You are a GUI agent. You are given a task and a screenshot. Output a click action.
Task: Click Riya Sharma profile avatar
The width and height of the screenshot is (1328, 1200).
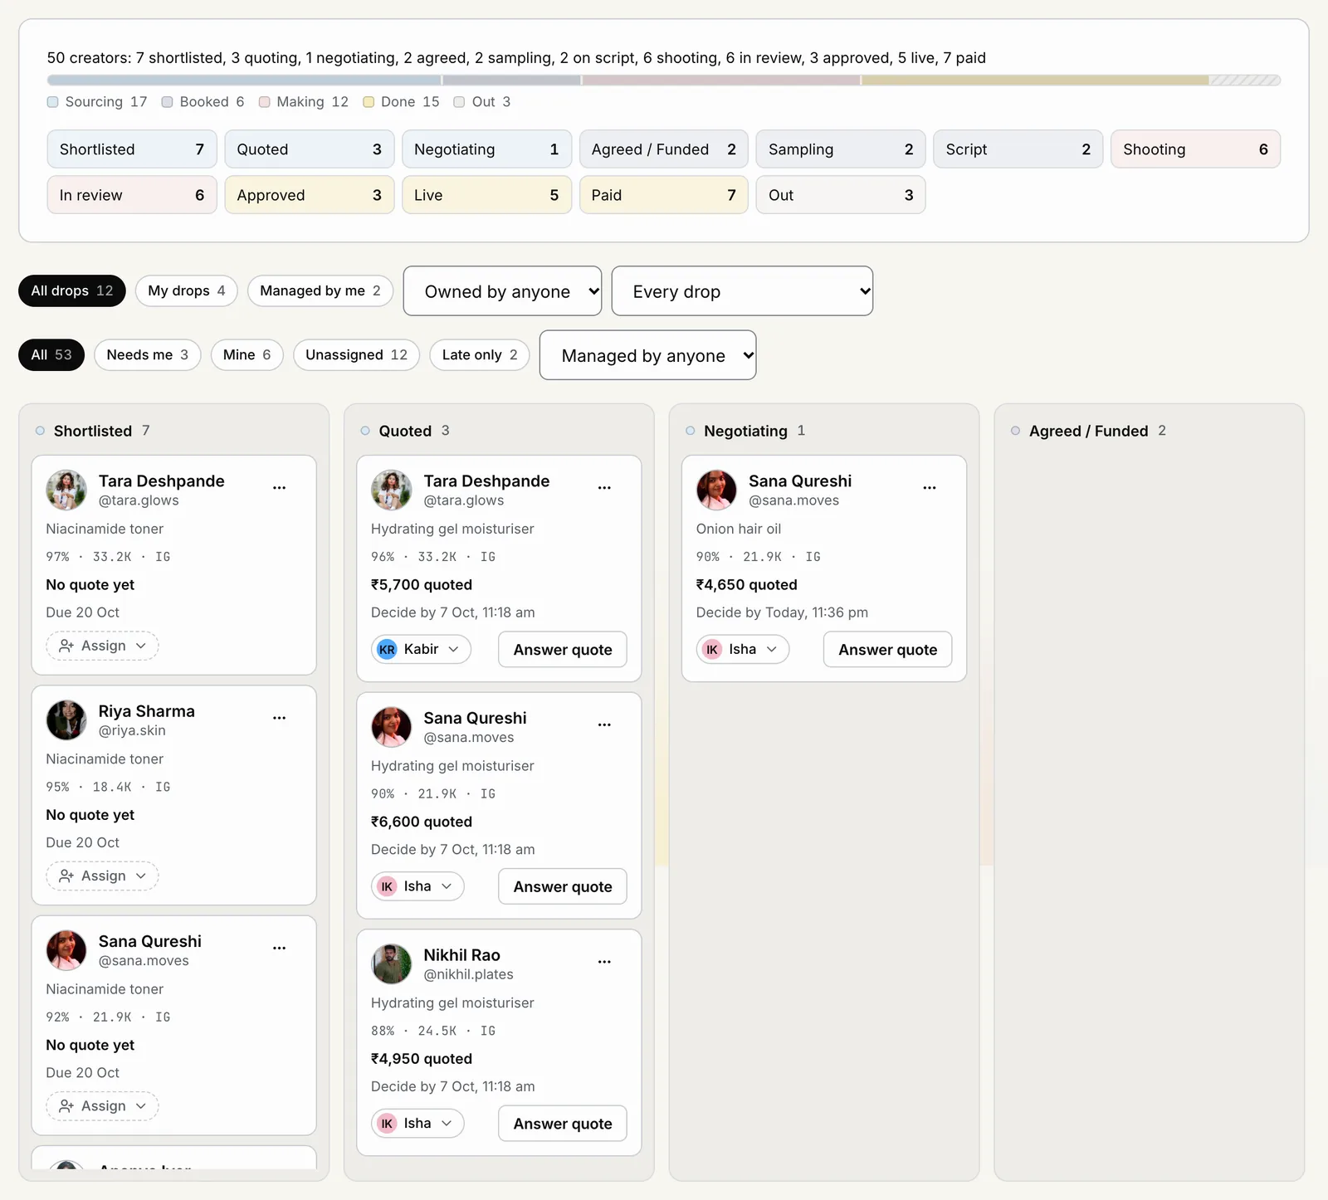[66, 720]
